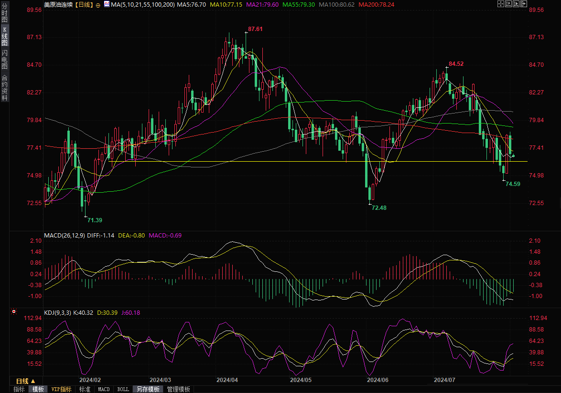Apply the BOLL template button
Image resolution: width=561 pixels, height=393 pixels.
(123, 389)
